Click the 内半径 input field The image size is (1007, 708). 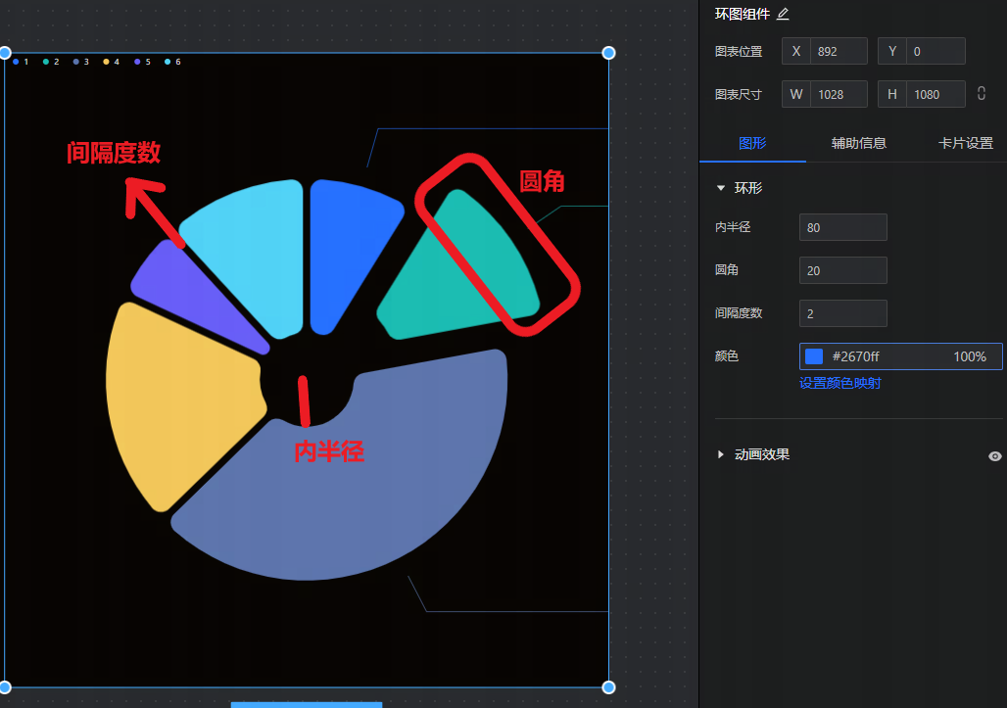(x=842, y=227)
